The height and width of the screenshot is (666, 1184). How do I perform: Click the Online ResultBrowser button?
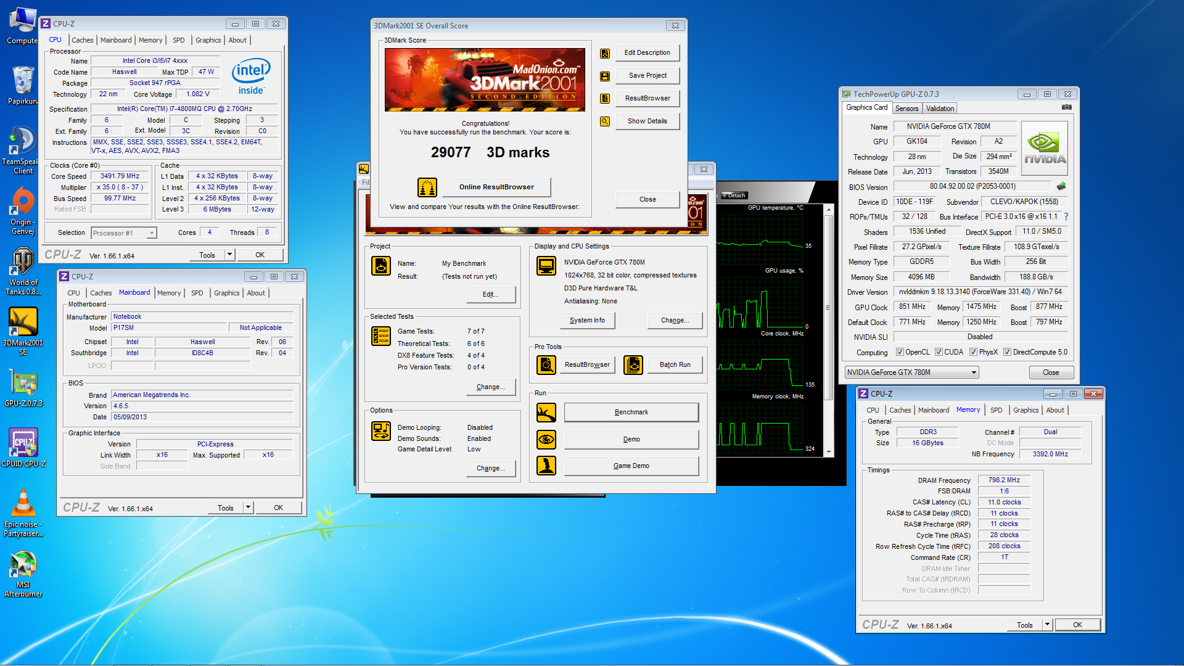(x=496, y=187)
